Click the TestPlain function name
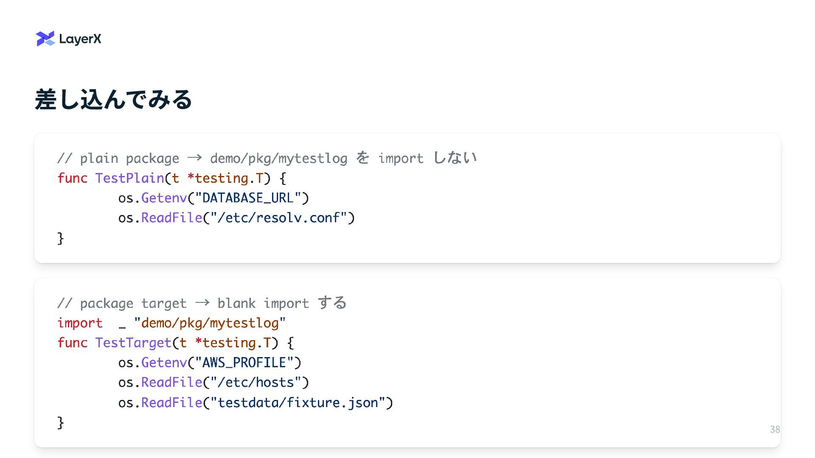 pos(129,178)
